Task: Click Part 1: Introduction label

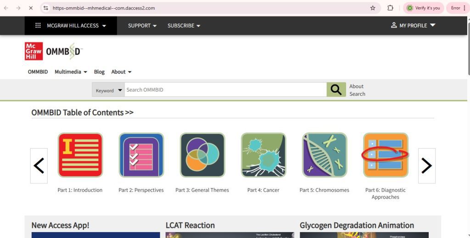Action: click(x=80, y=190)
